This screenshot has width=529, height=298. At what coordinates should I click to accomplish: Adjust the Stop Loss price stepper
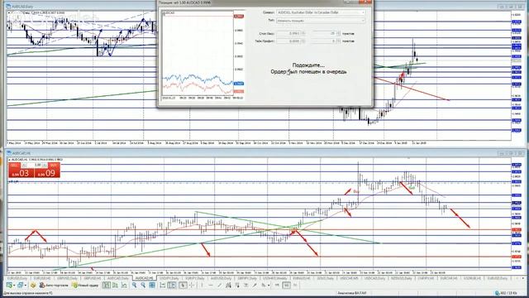[x=303, y=33]
